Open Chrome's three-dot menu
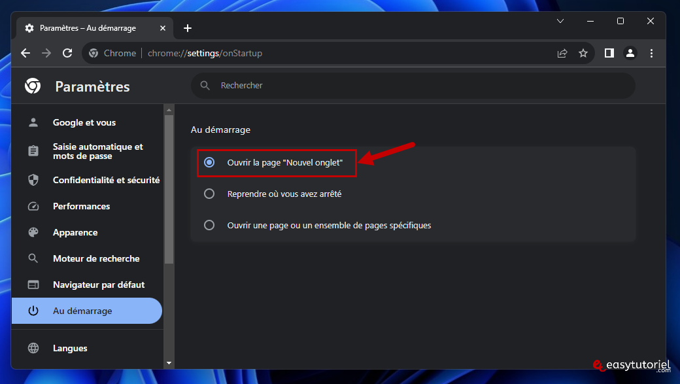The height and width of the screenshot is (384, 680). click(x=651, y=53)
